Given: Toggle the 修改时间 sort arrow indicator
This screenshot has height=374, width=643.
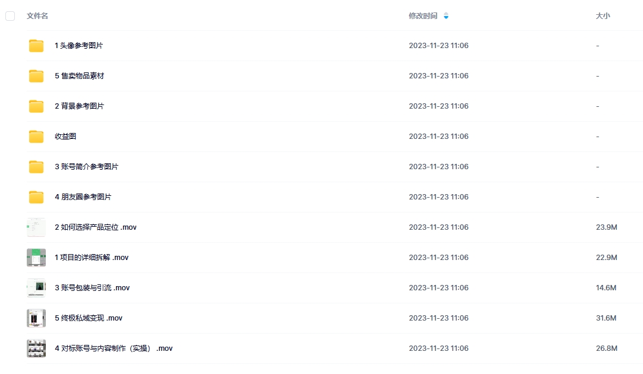Looking at the screenshot, I should 446,16.
